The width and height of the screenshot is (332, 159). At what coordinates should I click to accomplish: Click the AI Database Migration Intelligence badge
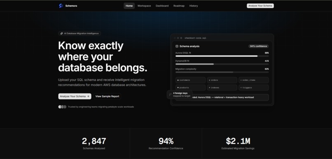[79, 33]
